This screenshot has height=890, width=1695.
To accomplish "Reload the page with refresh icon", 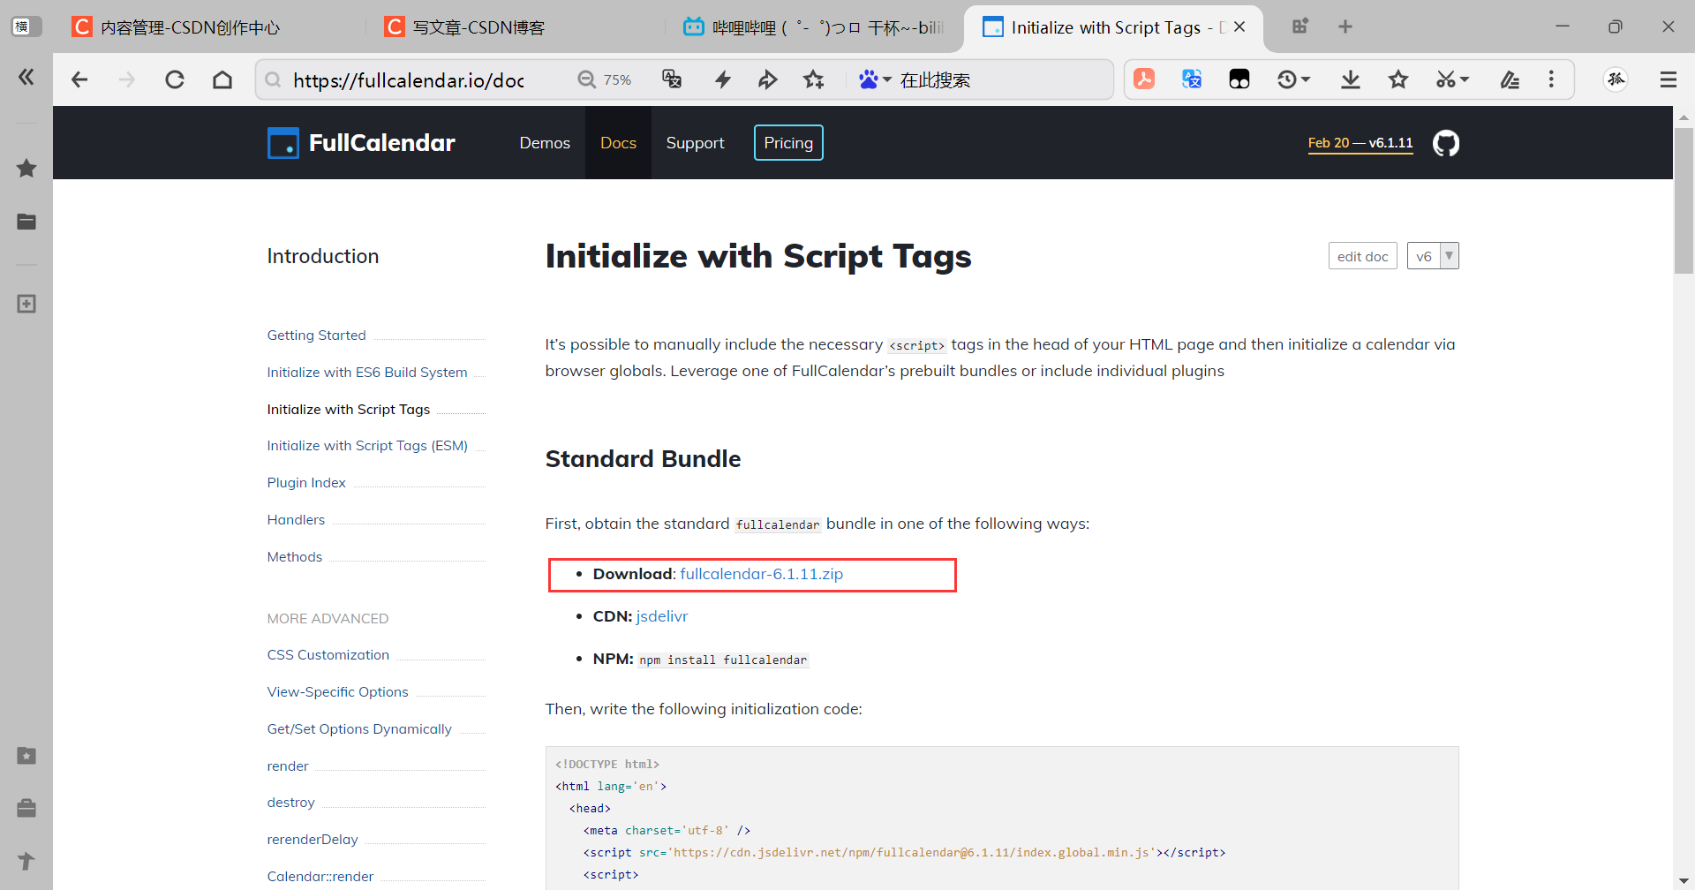I will click(175, 79).
